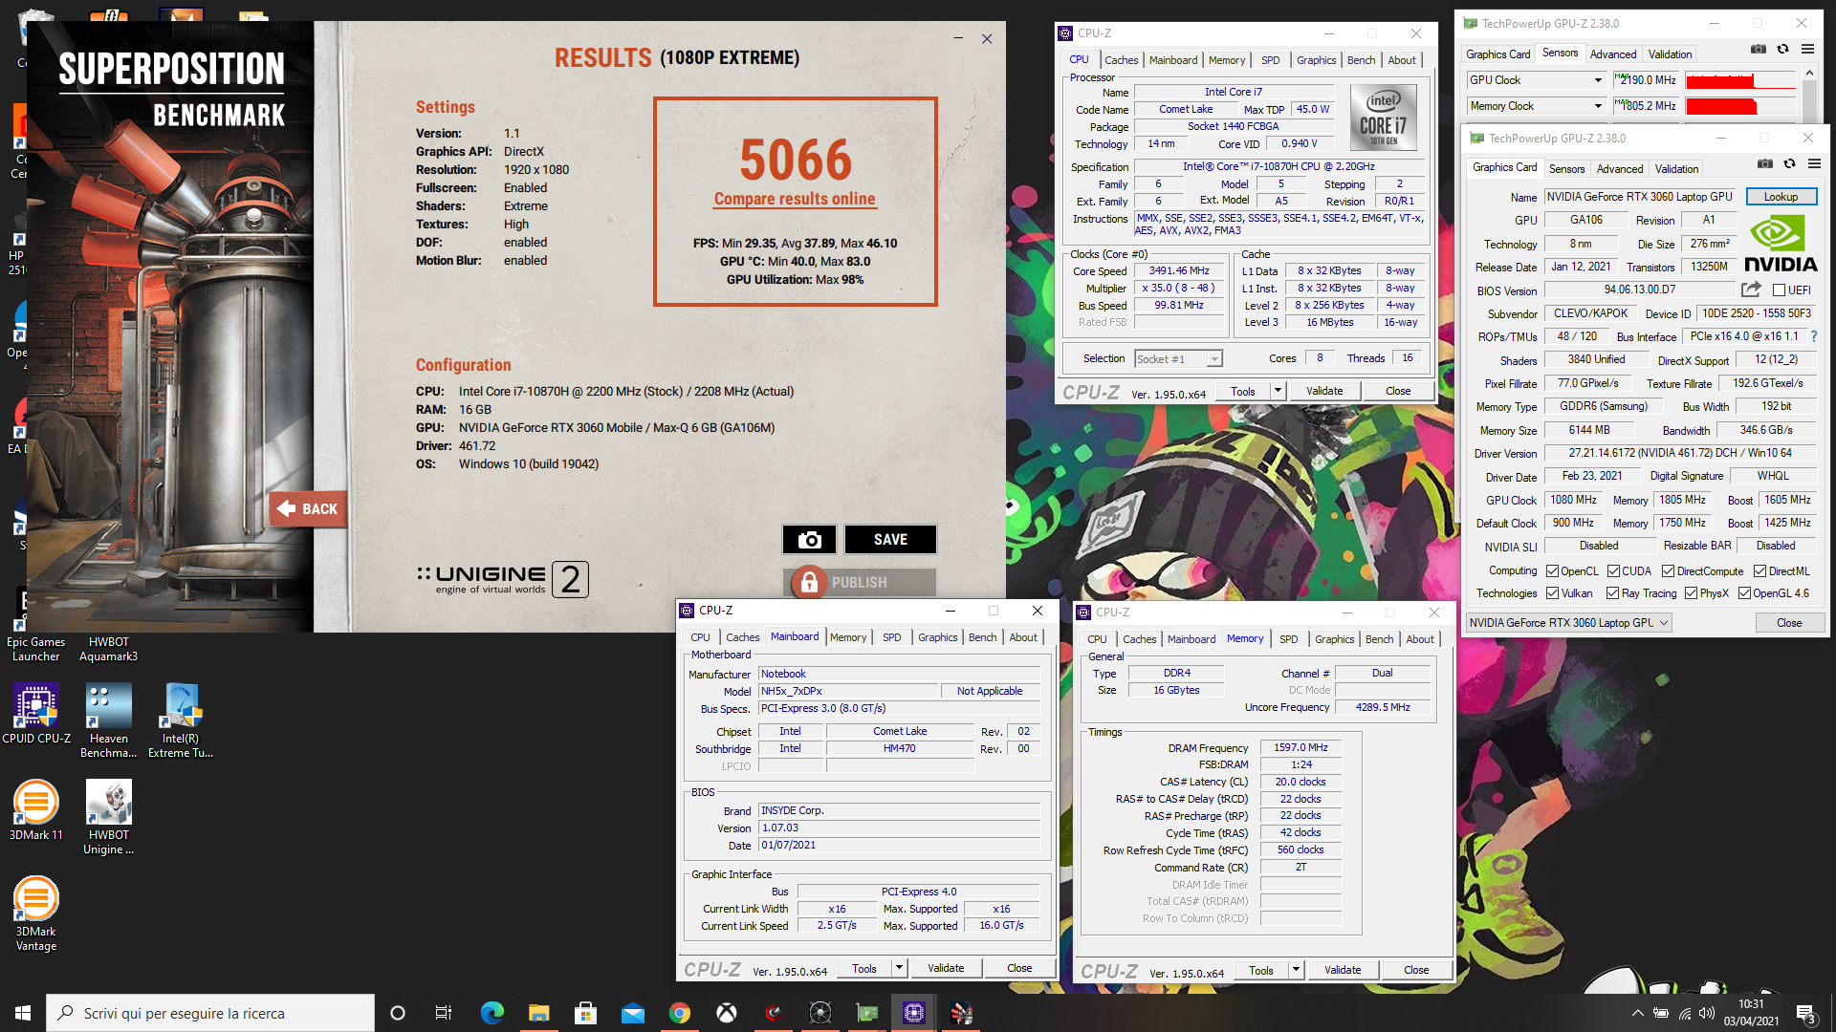Show hidden system tray icons chevron
Viewport: 1836px width, 1032px height.
tap(1637, 1013)
